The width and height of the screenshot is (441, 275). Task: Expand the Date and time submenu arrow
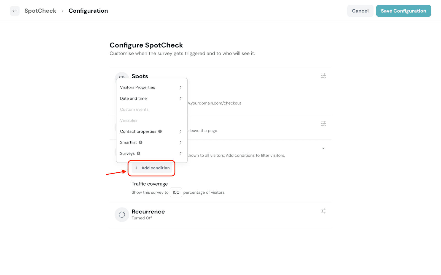pyautogui.click(x=181, y=98)
